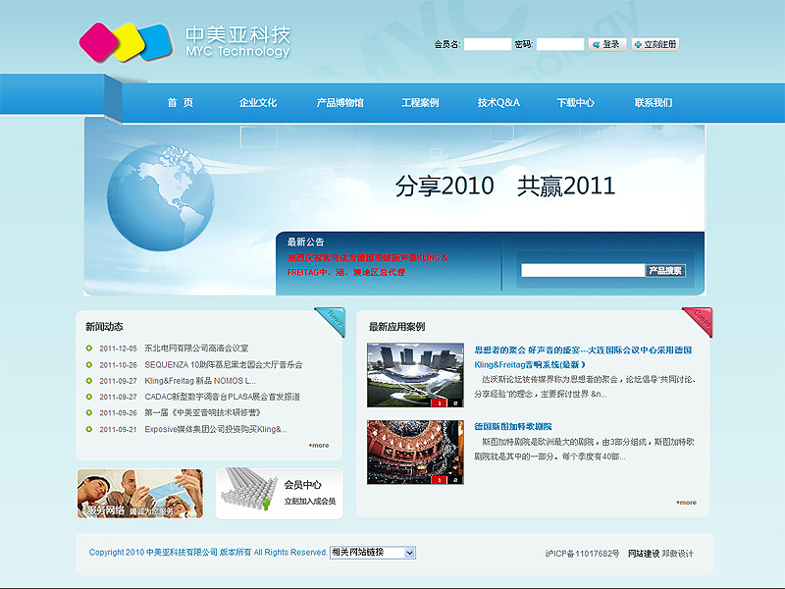Open the opera house case thumbnail
Image resolution: width=785 pixels, height=589 pixels.
tap(415, 452)
